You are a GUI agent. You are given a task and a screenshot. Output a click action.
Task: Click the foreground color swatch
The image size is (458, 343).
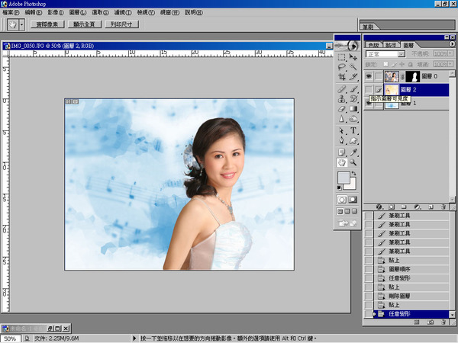click(x=344, y=178)
